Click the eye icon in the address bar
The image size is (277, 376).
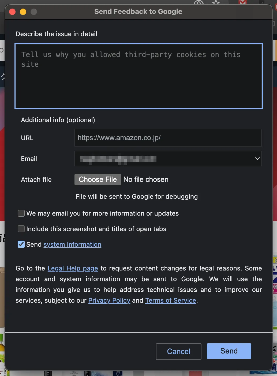coord(199,2)
